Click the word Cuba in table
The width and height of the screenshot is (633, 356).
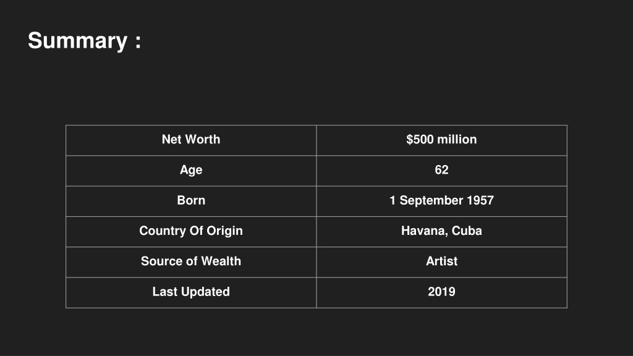pos(467,231)
